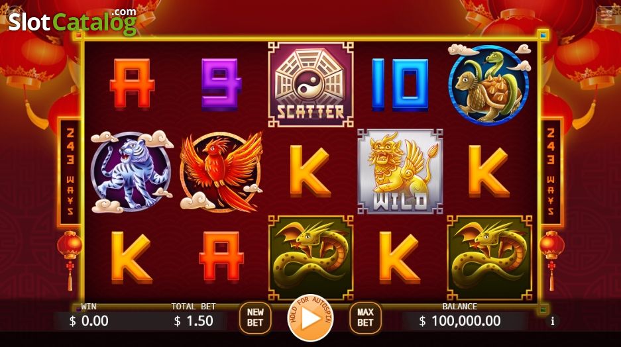The image size is (621, 347).
Task: Click the green dragon in middle reel
Action: coord(311,258)
